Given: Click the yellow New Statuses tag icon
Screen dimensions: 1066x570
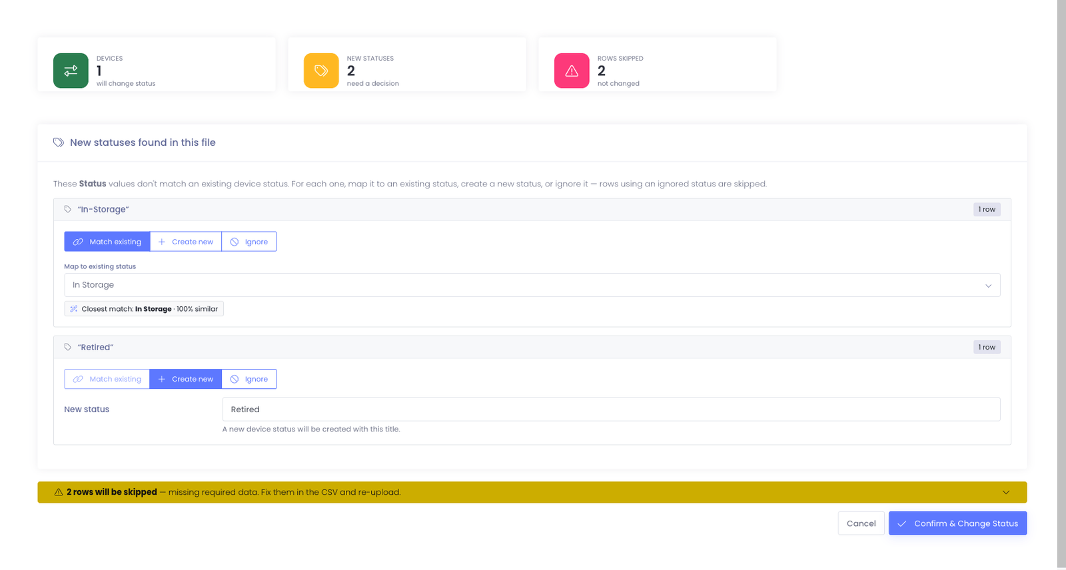Looking at the screenshot, I should pos(321,71).
